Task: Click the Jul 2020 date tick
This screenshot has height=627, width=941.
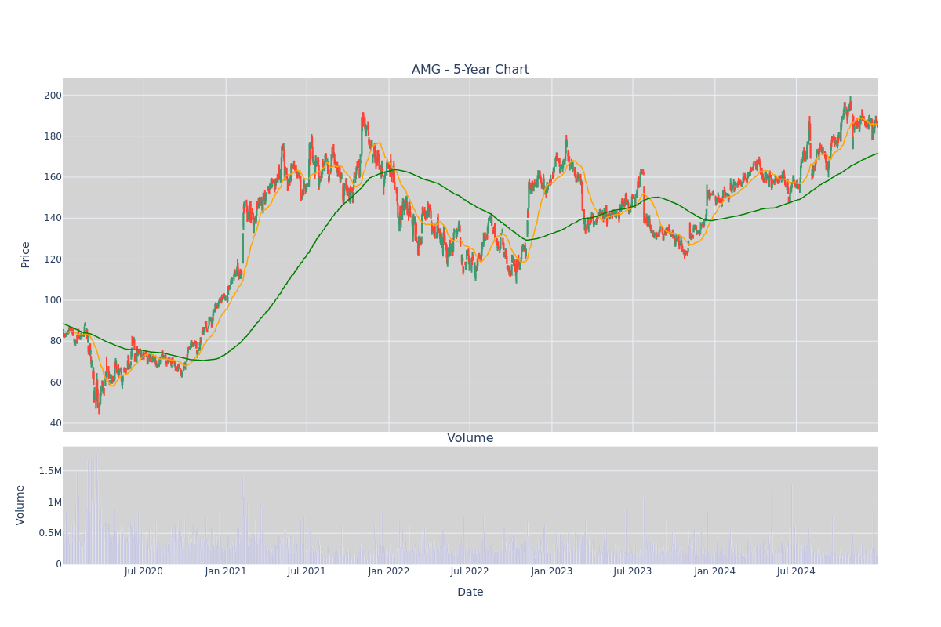Action: click(x=144, y=571)
